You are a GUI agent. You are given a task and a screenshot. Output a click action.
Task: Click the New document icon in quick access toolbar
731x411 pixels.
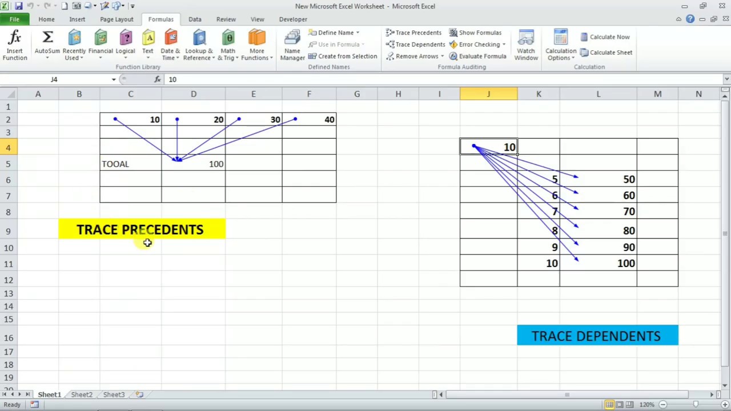click(65, 6)
